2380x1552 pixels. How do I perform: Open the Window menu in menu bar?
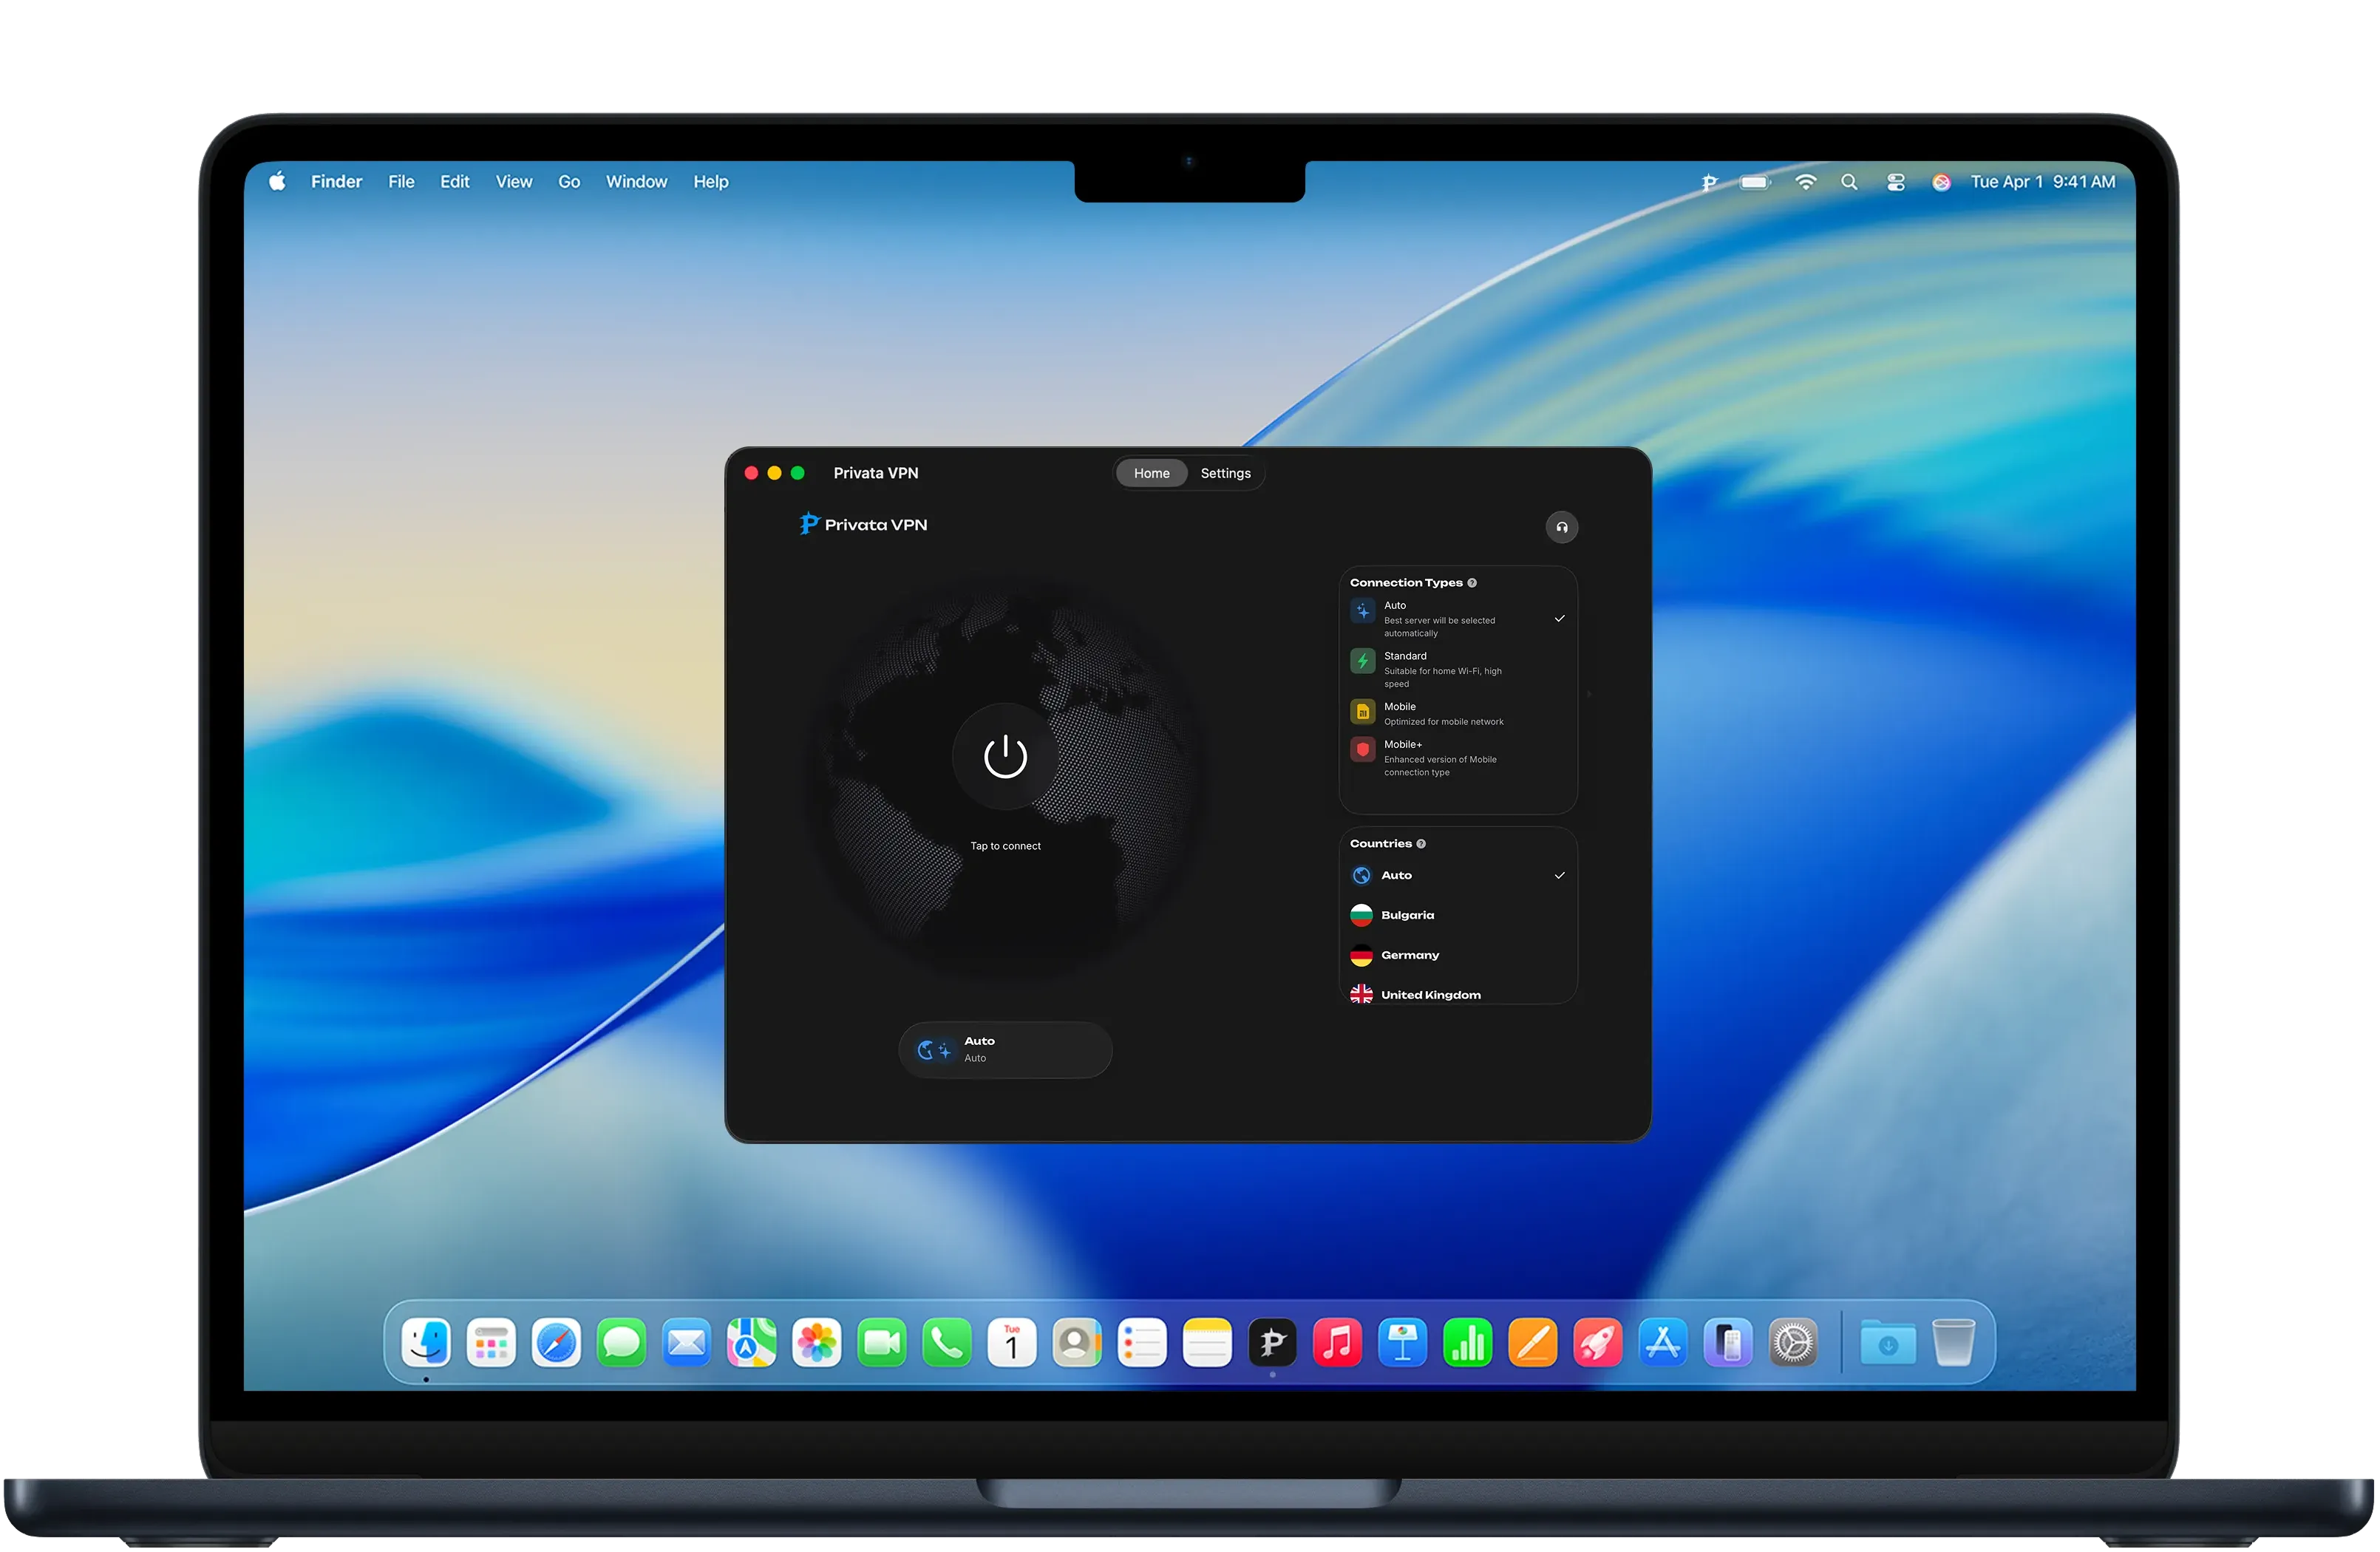tap(636, 182)
